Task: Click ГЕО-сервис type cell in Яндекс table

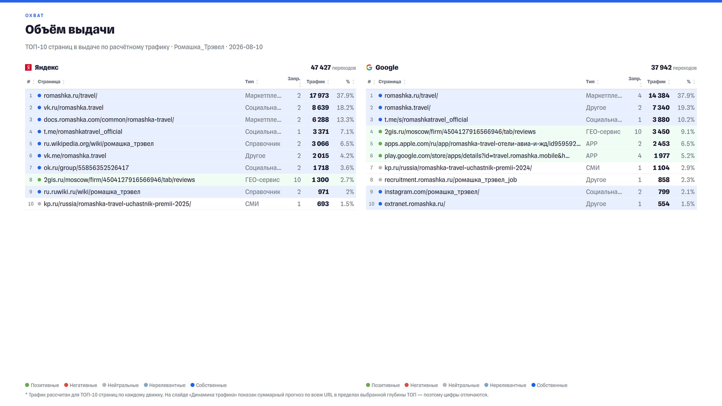Action: 262,180
